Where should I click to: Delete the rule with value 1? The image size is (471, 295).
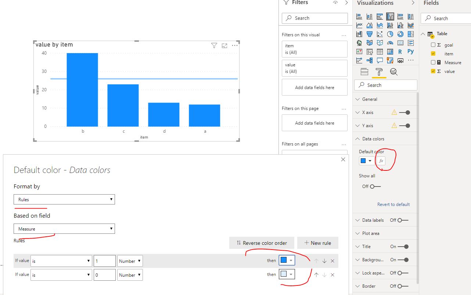pos(332,261)
